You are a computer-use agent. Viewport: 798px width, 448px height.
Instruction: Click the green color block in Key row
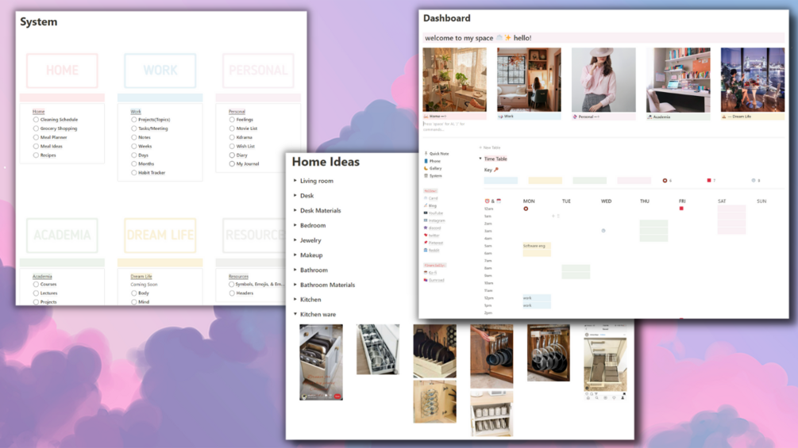(589, 180)
